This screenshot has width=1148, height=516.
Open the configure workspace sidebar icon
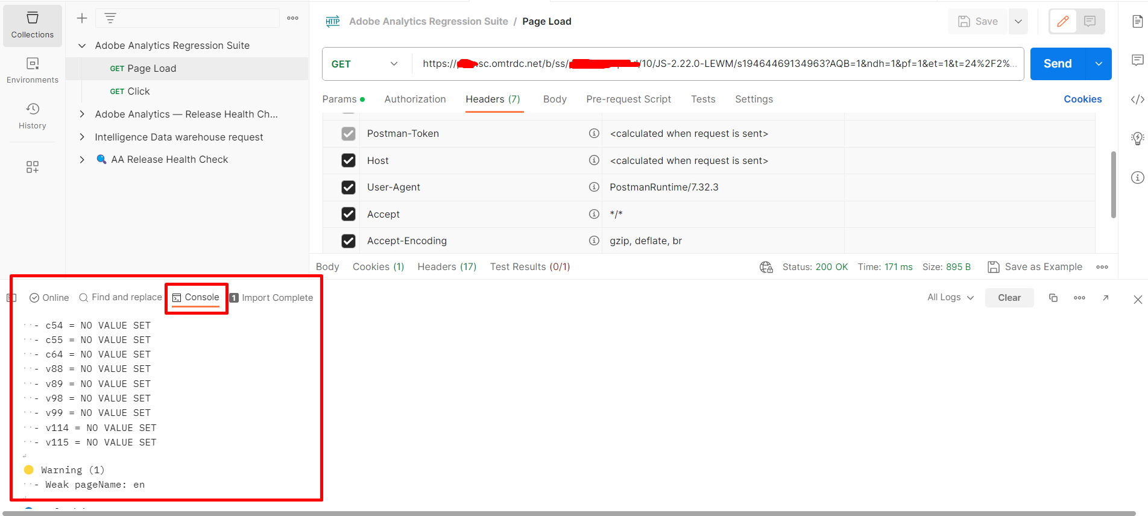pos(33,167)
